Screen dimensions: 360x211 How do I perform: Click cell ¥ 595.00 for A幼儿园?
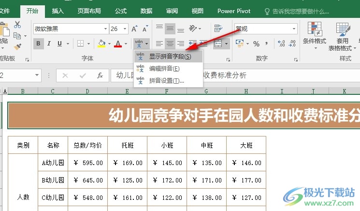click(87, 163)
